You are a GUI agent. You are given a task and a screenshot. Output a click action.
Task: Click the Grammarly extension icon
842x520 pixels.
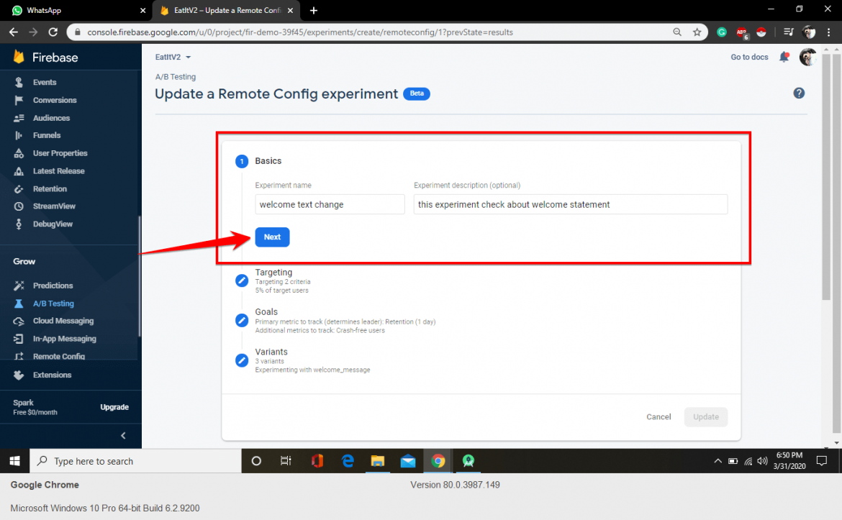(721, 32)
